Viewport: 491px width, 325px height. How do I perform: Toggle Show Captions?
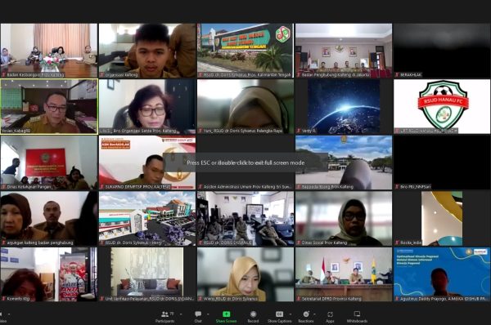point(279,317)
